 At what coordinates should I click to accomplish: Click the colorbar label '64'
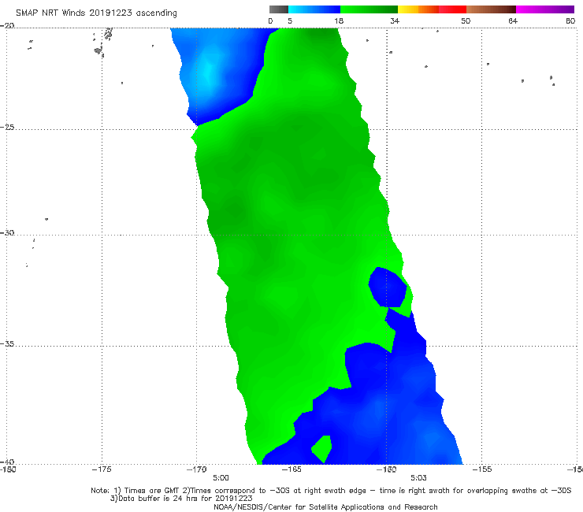click(x=513, y=21)
